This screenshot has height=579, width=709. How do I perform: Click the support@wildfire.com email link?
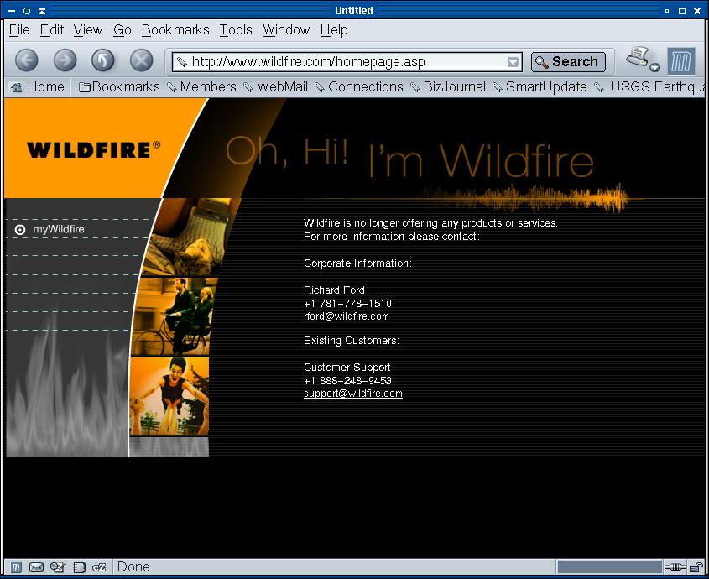[x=353, y=394]
